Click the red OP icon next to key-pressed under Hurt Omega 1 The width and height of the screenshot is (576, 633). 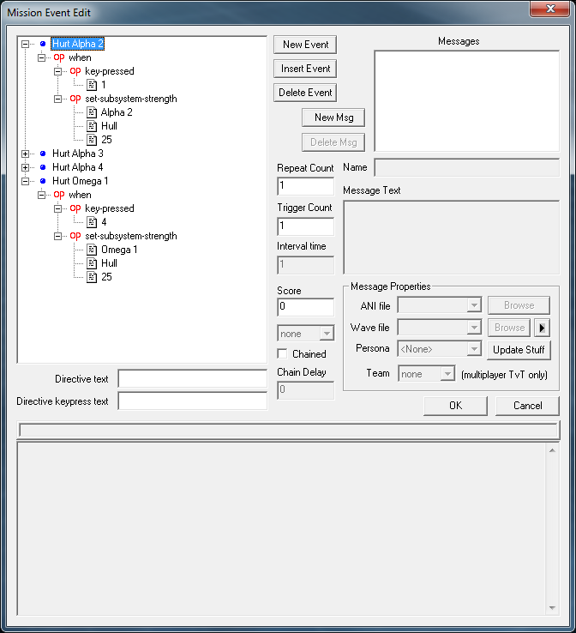point(75,208)
